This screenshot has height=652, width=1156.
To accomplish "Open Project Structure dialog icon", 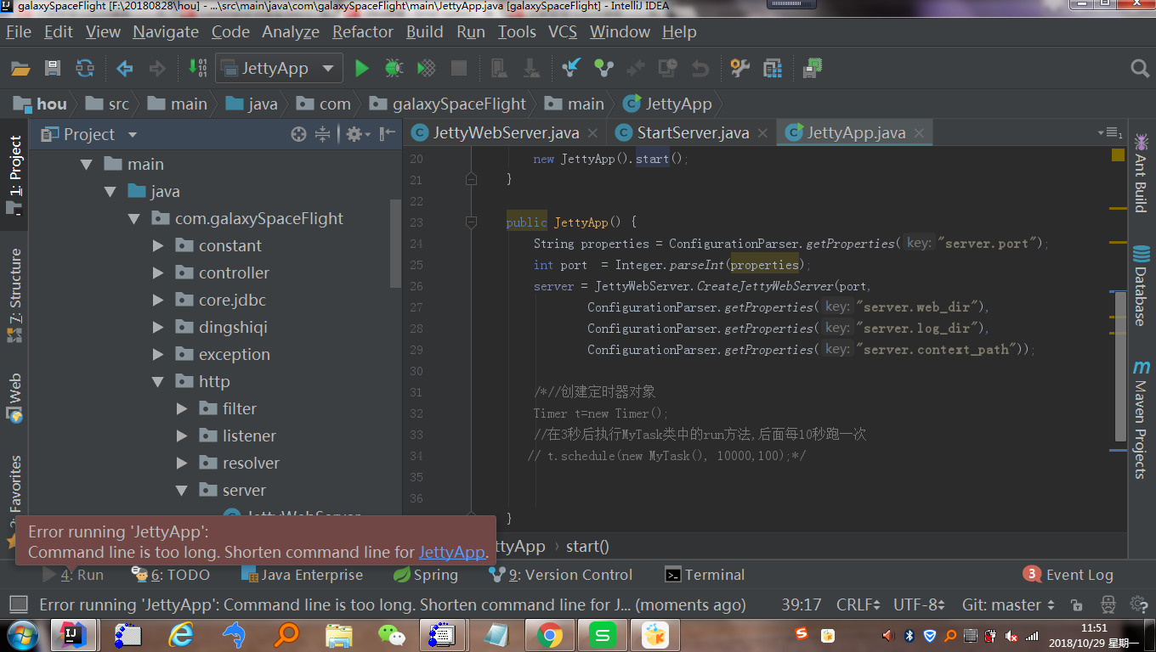I will click(x=773, y=68).
